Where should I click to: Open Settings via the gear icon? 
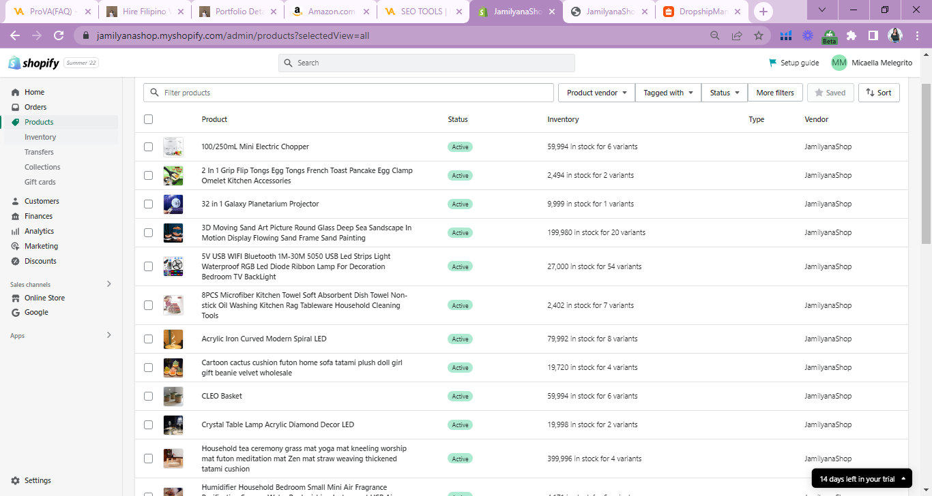coord(16,480)
